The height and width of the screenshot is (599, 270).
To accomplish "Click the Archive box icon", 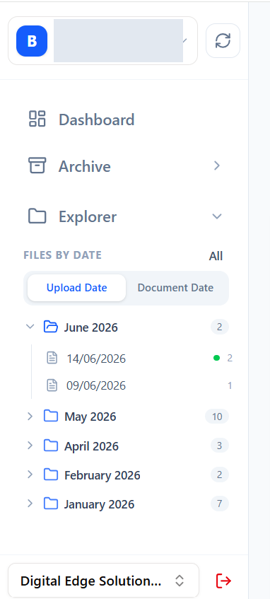I will (37, 165).
